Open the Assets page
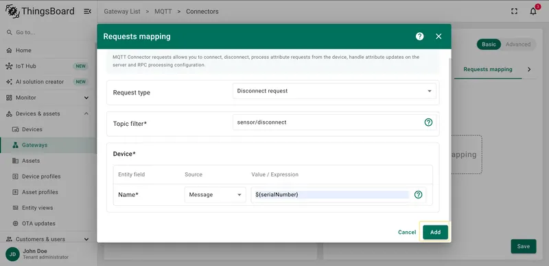This screenshot has height=266, width=549. (x=48, y=161)
